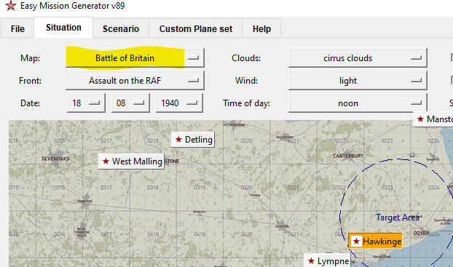Change the year dropdown showing 1940
The image size is (453, 267).
pyautogui.click(x=179, y=103)
